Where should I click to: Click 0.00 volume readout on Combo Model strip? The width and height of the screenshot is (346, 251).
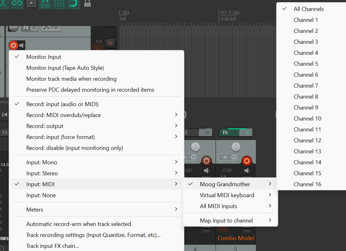click(227, 171)
